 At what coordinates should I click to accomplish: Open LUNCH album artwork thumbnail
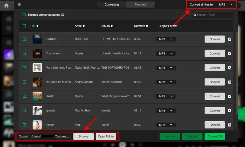click(37, 39)
